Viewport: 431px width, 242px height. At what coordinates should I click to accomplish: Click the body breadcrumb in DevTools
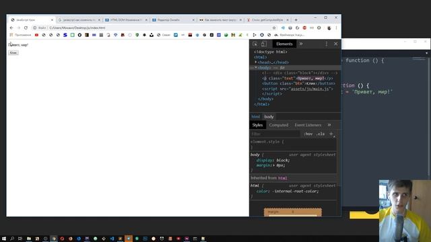point(269,116)
